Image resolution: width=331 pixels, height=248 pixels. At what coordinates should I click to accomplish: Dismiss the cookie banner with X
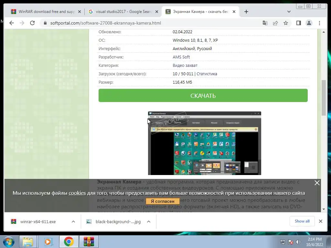point(317,183)
